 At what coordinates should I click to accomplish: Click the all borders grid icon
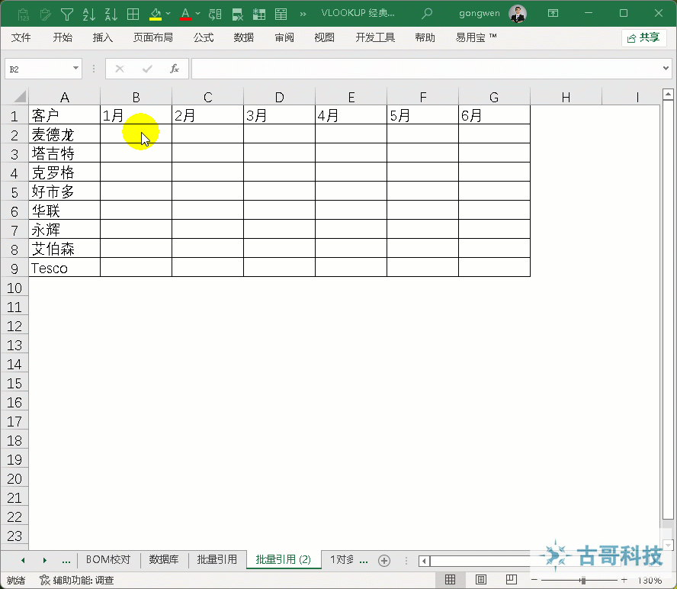(x=133, y=13)
